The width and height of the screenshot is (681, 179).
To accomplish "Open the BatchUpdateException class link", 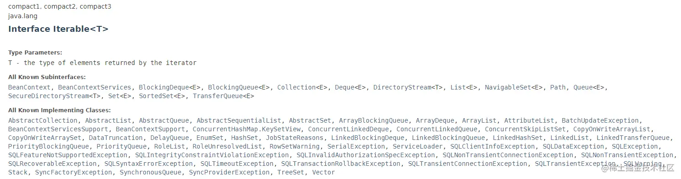I will click(600, 120).
